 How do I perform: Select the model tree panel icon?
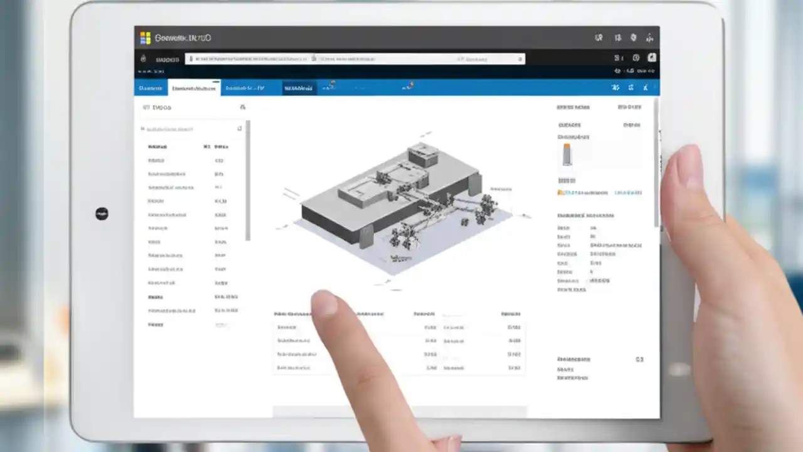145,107
